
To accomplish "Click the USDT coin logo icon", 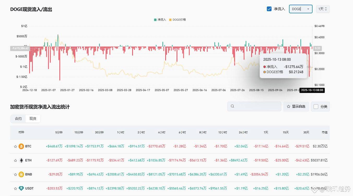I will tap(21, 188).
